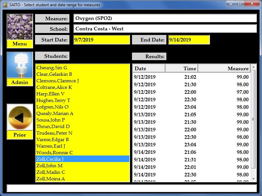Select the 9/12/2019 21:02 result row
This screenshot has width=262, height=196.
[191, 77]
